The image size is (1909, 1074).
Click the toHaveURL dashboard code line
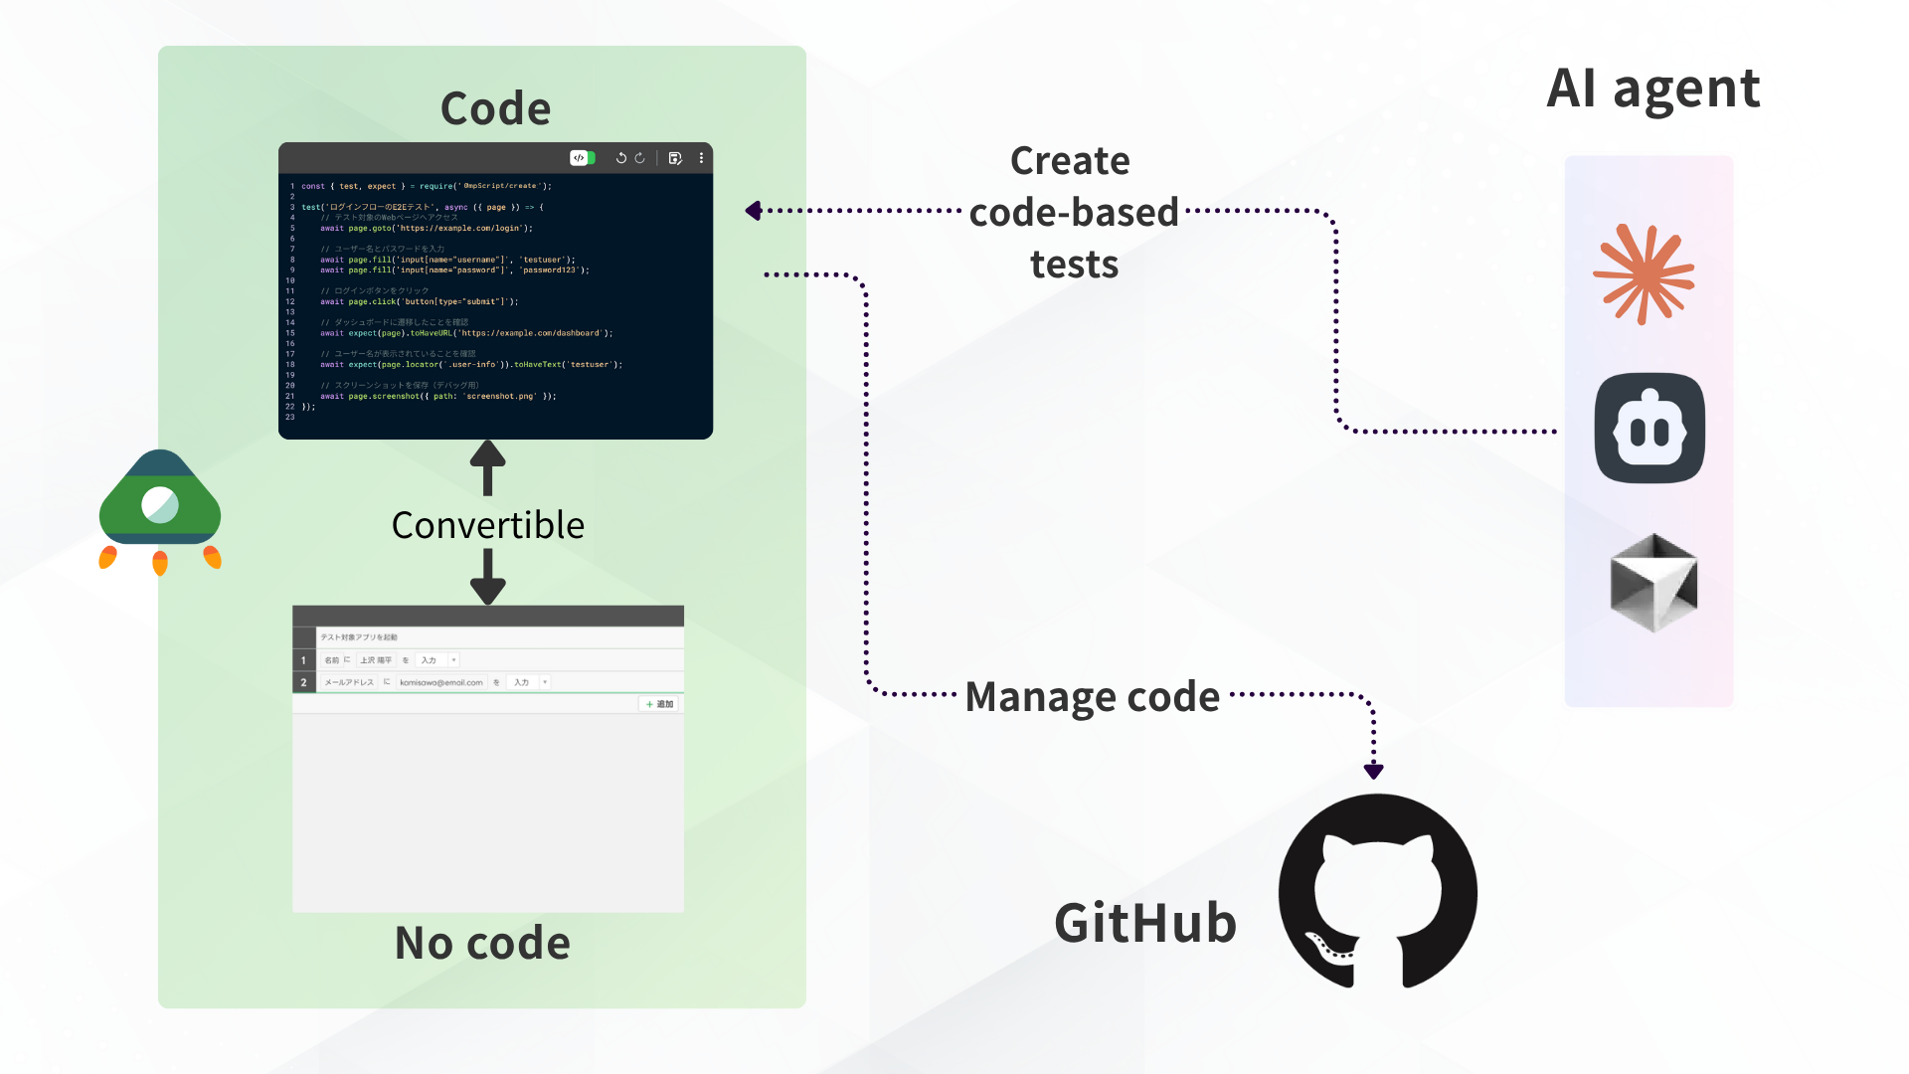(x=466, y=333)
